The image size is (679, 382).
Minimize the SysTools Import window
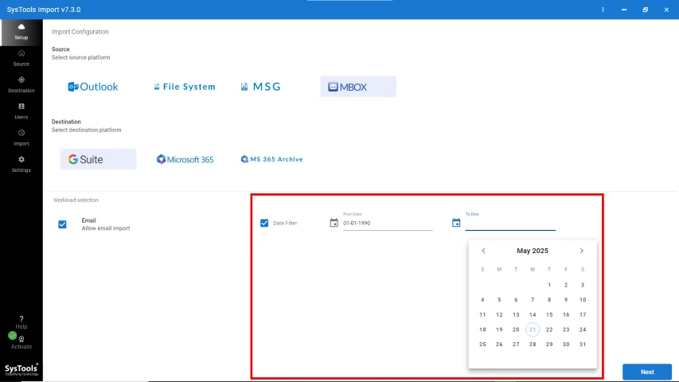pos(624,10)
